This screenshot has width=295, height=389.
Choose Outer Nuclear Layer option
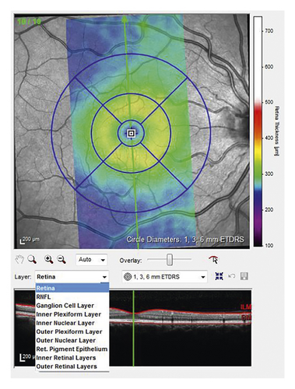[72, 340]
